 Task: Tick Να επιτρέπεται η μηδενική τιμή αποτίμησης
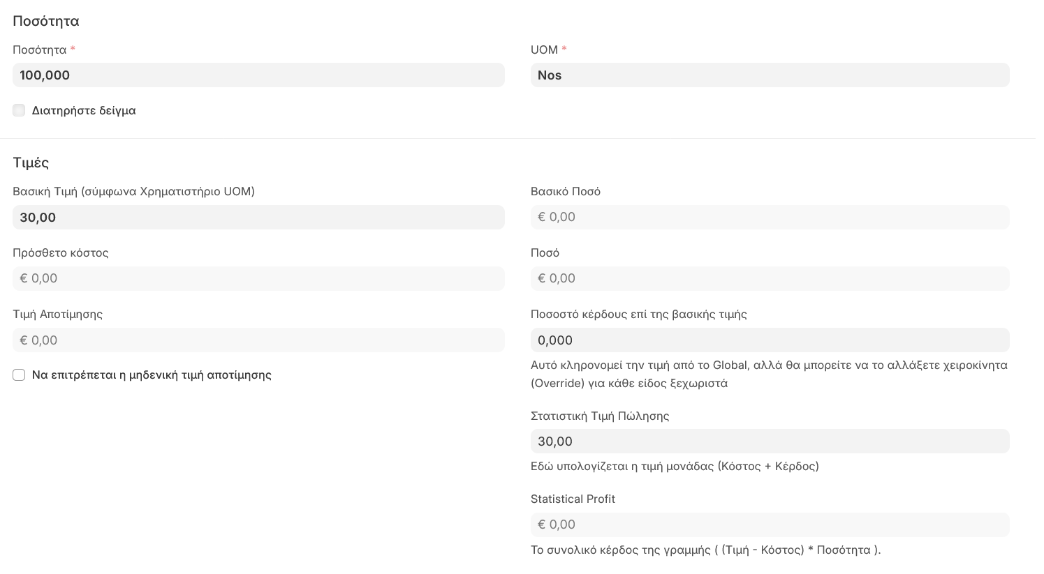(x=19, y=375)
